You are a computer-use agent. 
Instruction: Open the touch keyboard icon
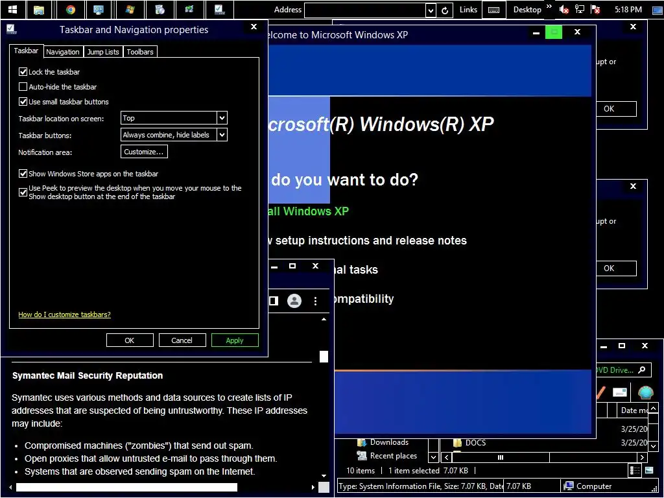pos(493,10)
